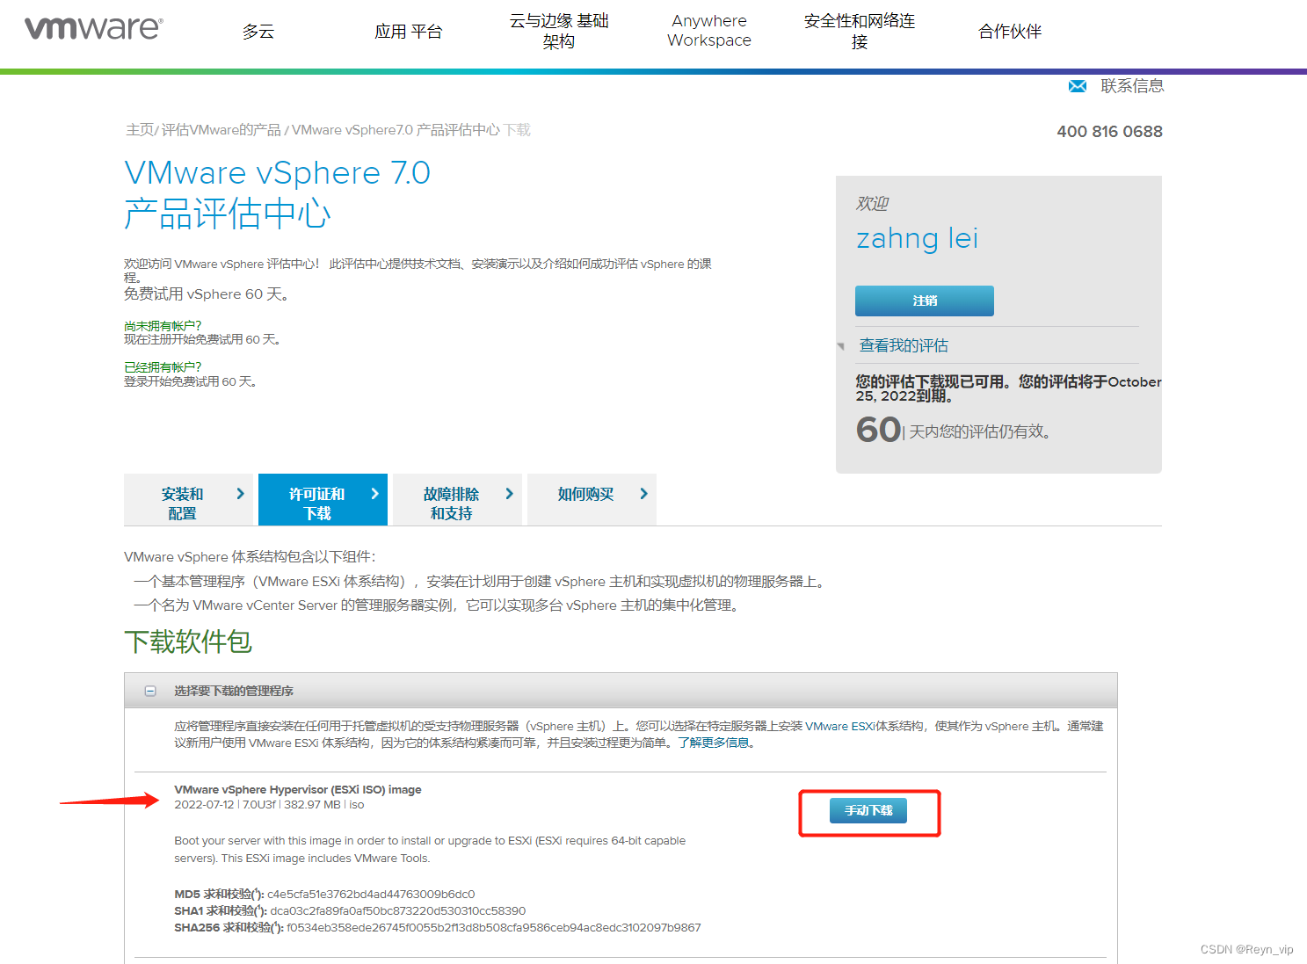Open the Anywhere Workspace menu
This screenshot has height=964, width=1307.
pos(709,31)
